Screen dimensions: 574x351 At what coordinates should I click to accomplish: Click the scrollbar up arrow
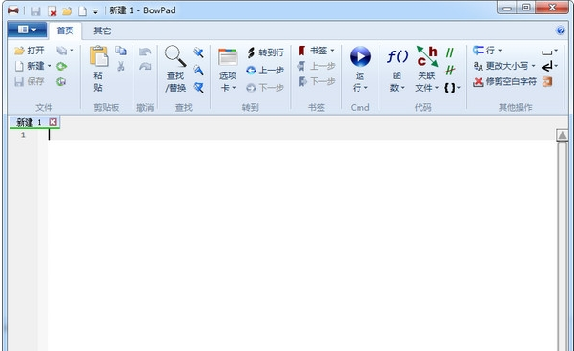tap(563, 135)
